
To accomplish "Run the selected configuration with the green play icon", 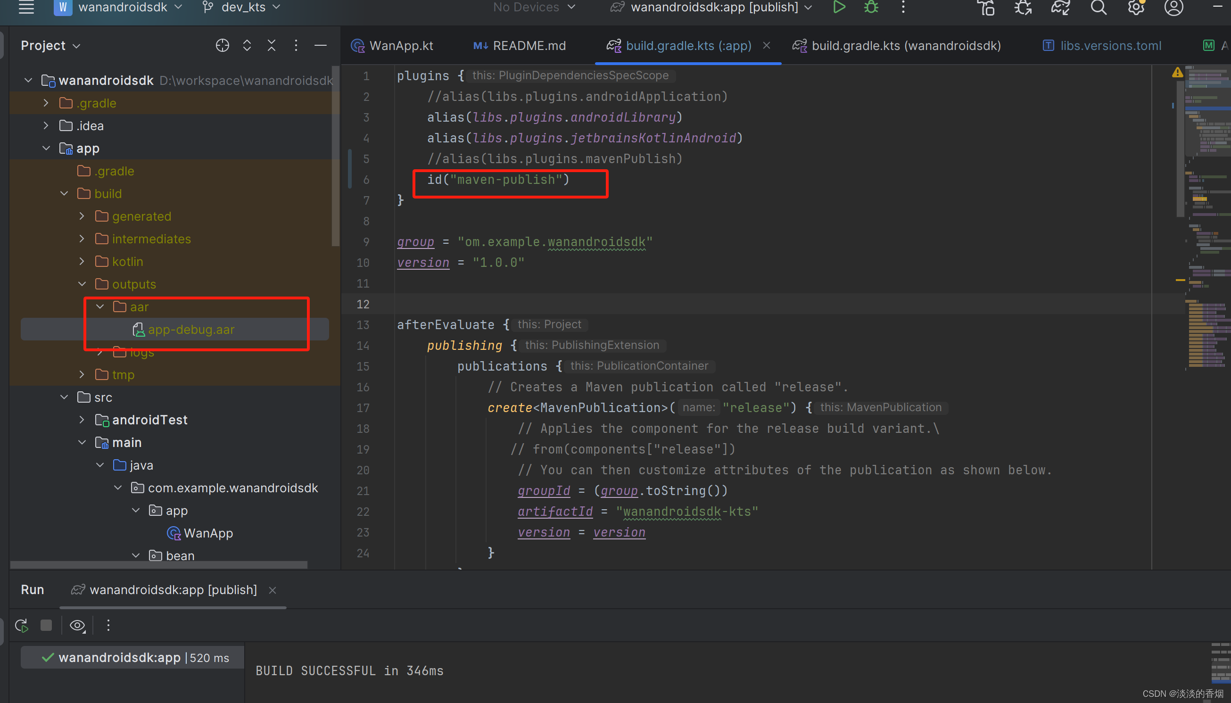I will point(839,7).
